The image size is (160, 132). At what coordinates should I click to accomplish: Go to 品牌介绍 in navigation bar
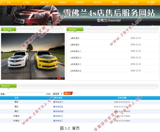point(44,3)
